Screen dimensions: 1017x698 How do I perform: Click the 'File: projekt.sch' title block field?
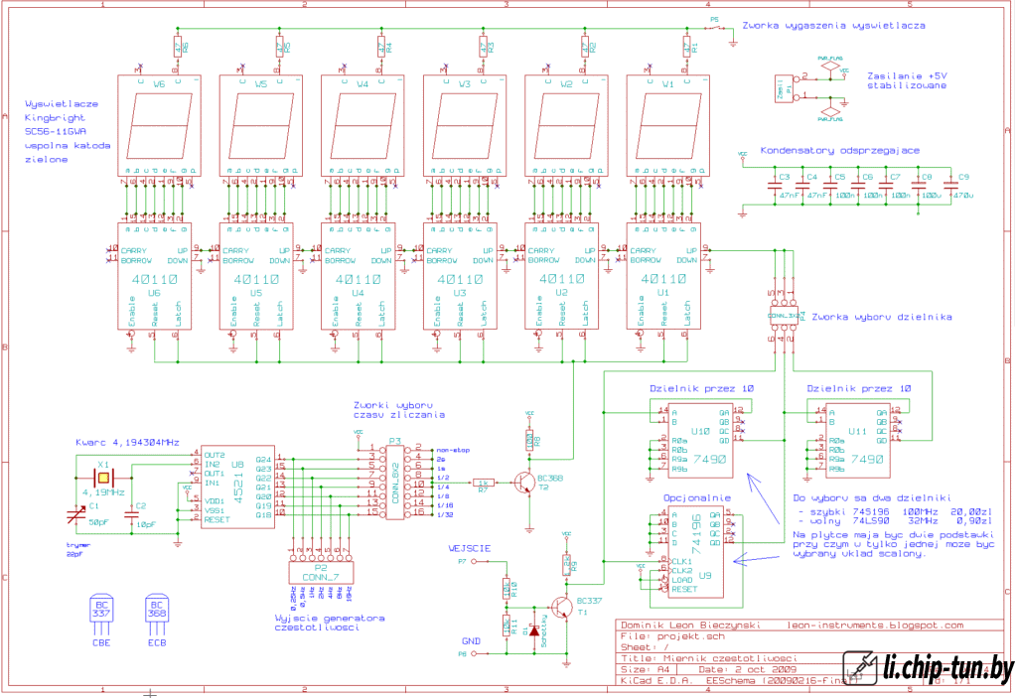pos(672,636)
